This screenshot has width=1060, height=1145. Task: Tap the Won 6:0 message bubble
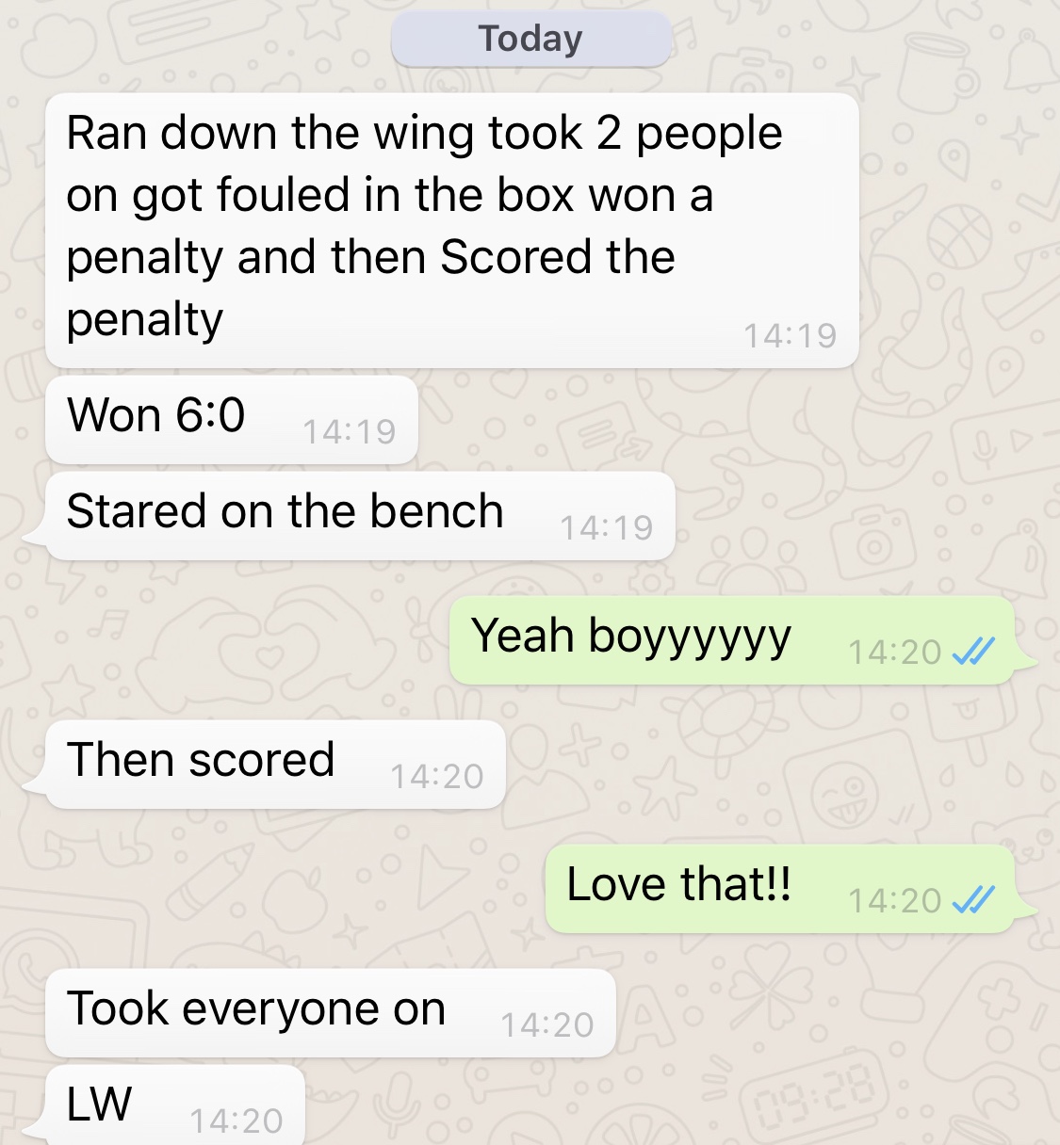point(232,419)
